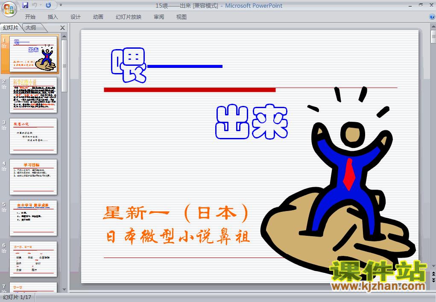
Task: Select the 出来 title text on slide
Action: tap(252, 122)
